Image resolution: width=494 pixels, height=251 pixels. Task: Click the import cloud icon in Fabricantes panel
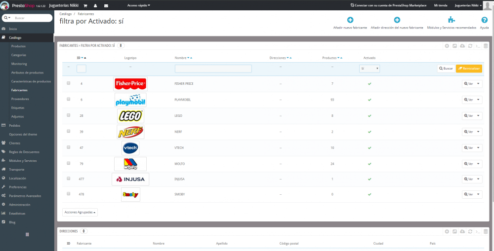click(462, 46)
